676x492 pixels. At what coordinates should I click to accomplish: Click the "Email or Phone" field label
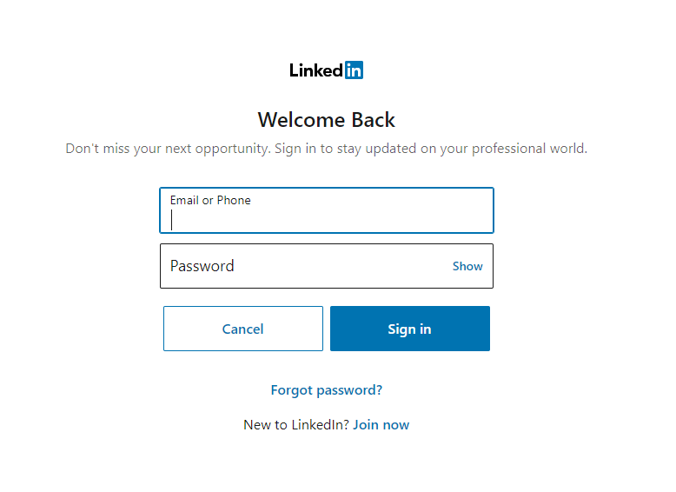pyautogui.click(x=210, y=200)
